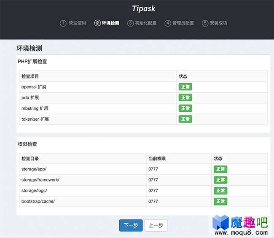274x238 pixels.
Task: Click the 正常 badge for mbstring 扩展
Action: point(185,108)
